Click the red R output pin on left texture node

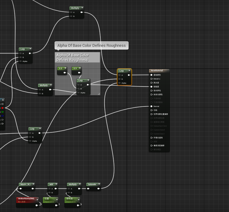pos(2,108)
